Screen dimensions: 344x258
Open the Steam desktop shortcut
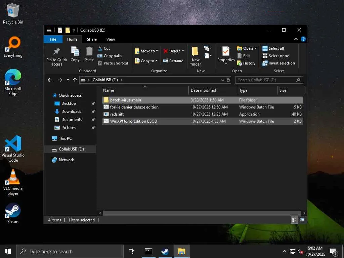tap(13, 213)
